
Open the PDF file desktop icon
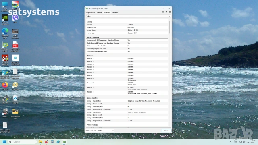(15, 47)
